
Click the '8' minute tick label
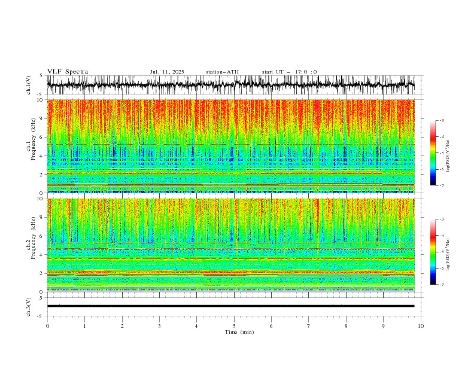click(x=346, y=326)
